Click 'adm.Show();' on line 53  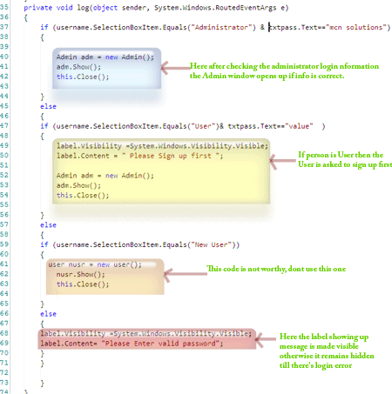pyautogui.click(x=78, y=185)
